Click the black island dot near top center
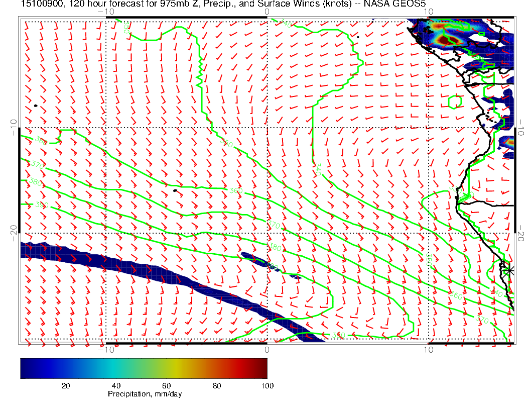The height and width of the screenshot is (410, 530). [358, 37]
